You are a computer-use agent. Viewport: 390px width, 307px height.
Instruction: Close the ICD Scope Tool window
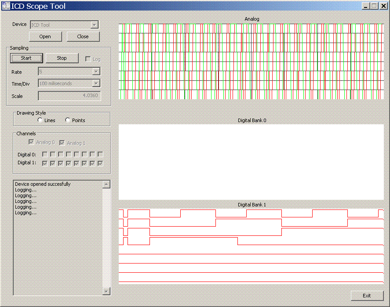point(383,6)
